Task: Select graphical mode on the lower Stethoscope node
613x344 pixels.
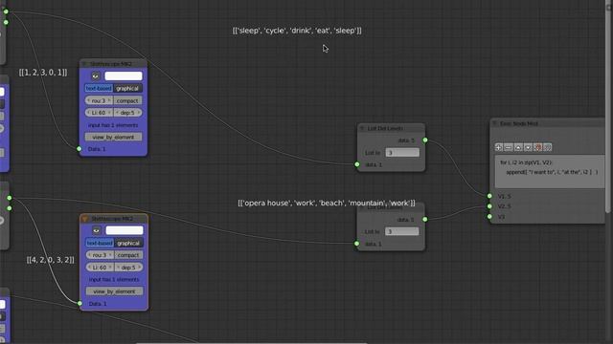Action: [x=128, y=243]
